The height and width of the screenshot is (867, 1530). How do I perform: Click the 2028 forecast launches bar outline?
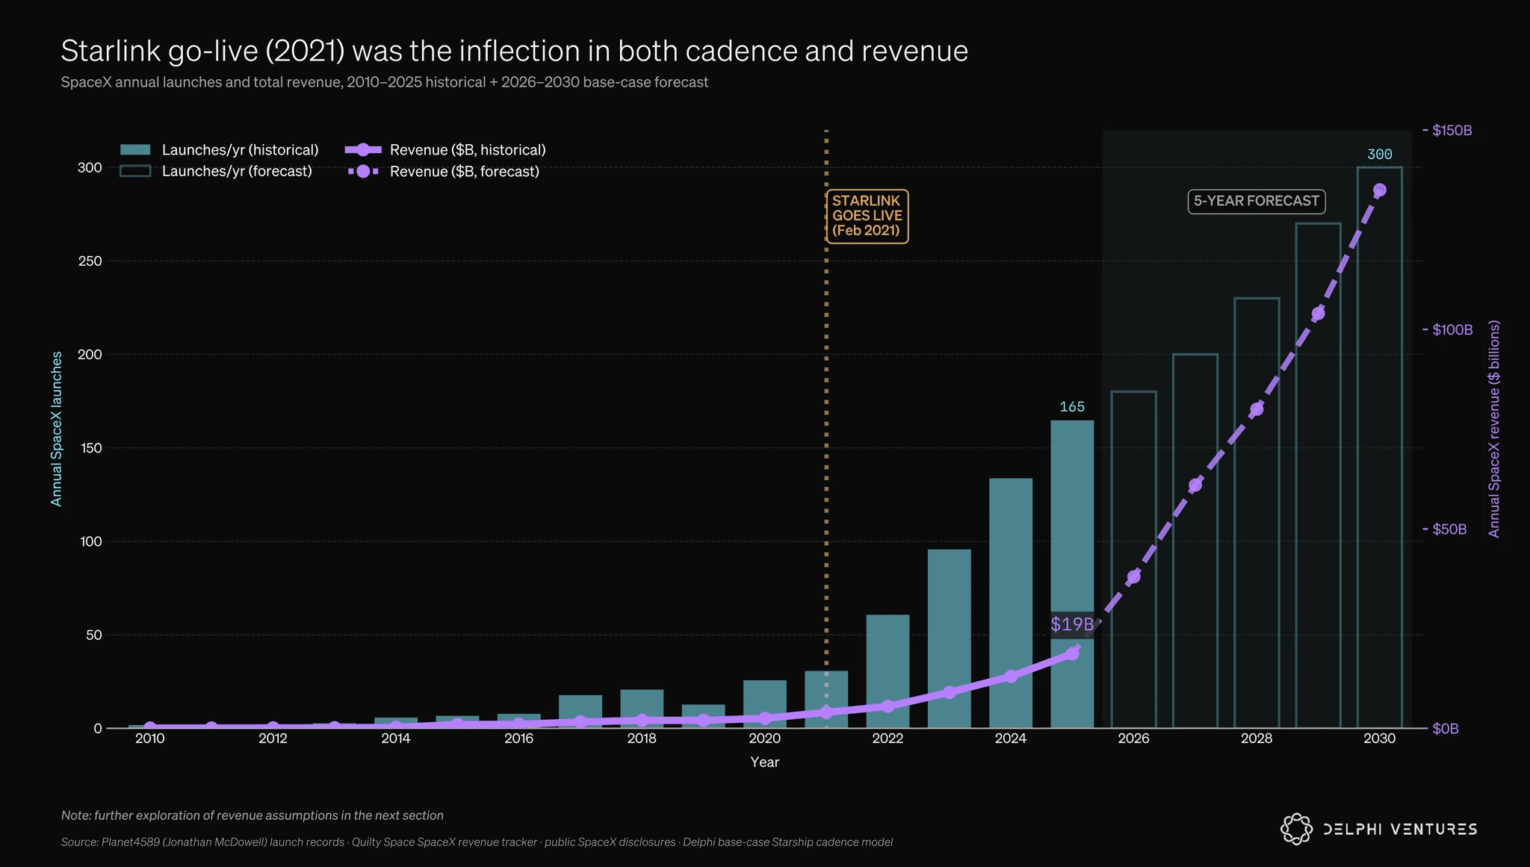click(1257, 513)
